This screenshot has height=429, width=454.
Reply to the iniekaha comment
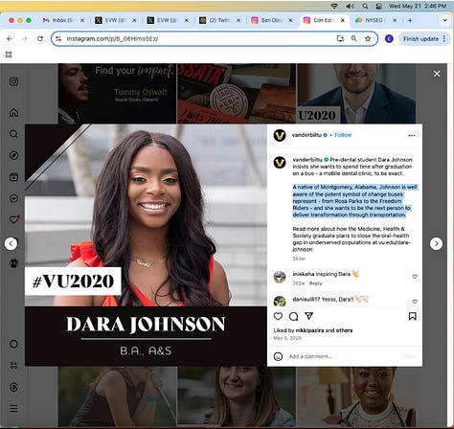[315, 283]
